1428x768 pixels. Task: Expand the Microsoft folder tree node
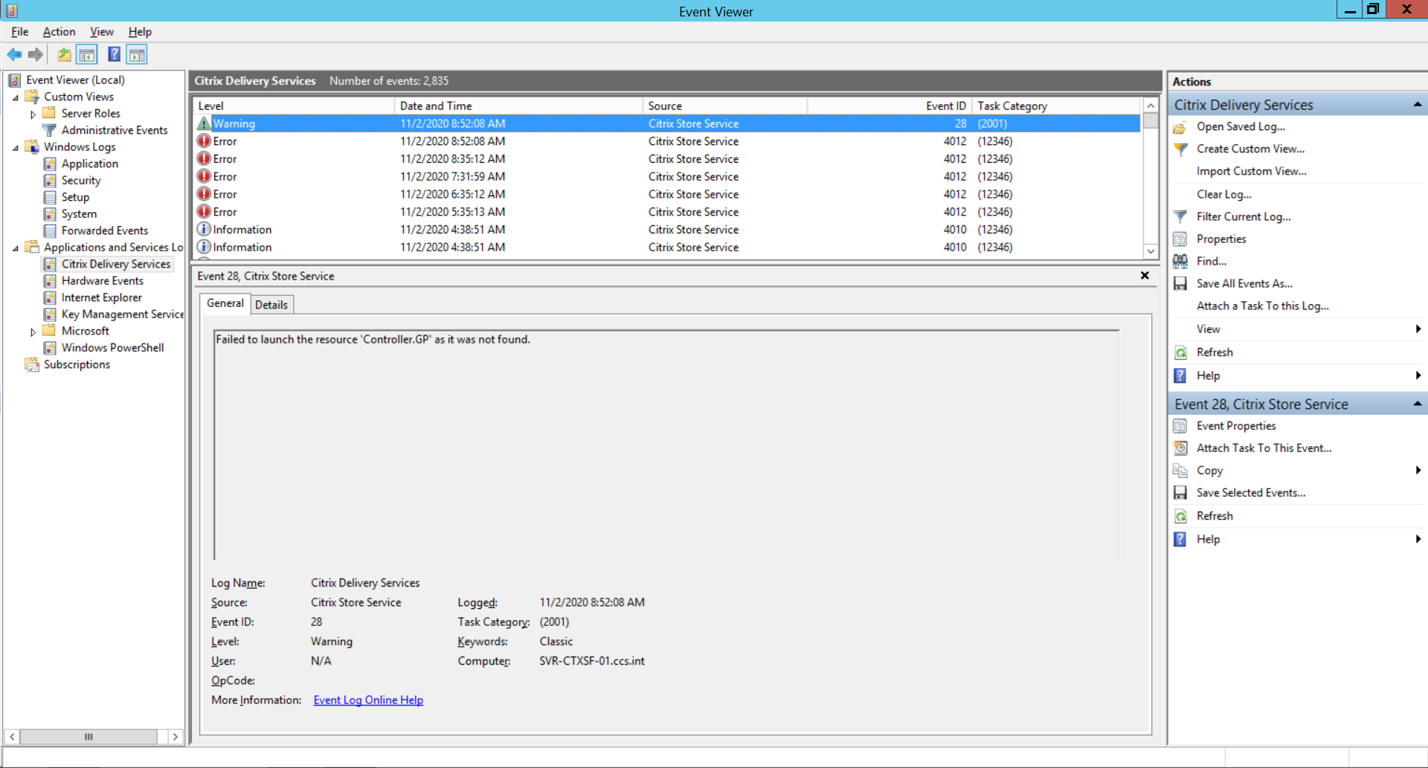click(33, 332)
